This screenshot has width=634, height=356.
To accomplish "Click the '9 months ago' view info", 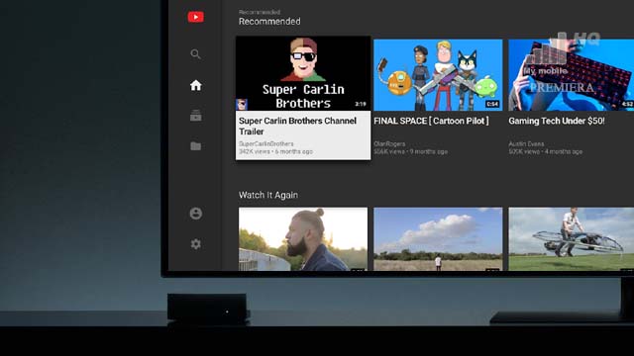I will click(x=429, y=151).
